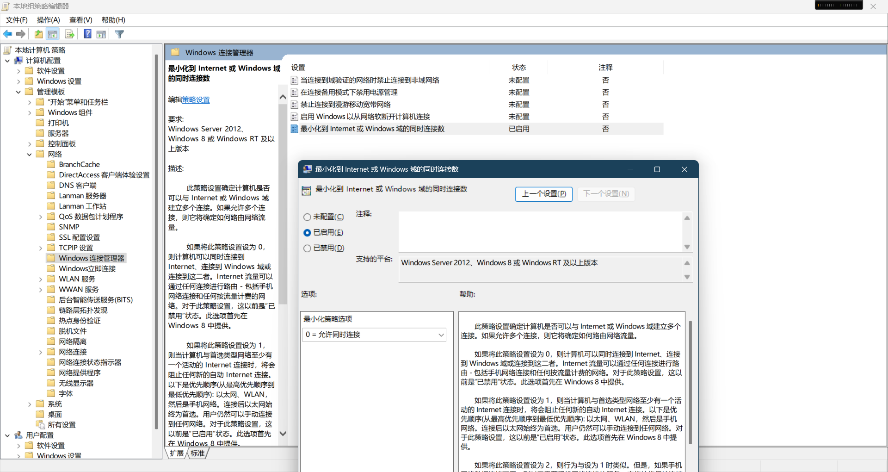Viewport: 888px width, 472px height.
Task: Select the DNS 客户端 tree item
Action: coord(78,186)
